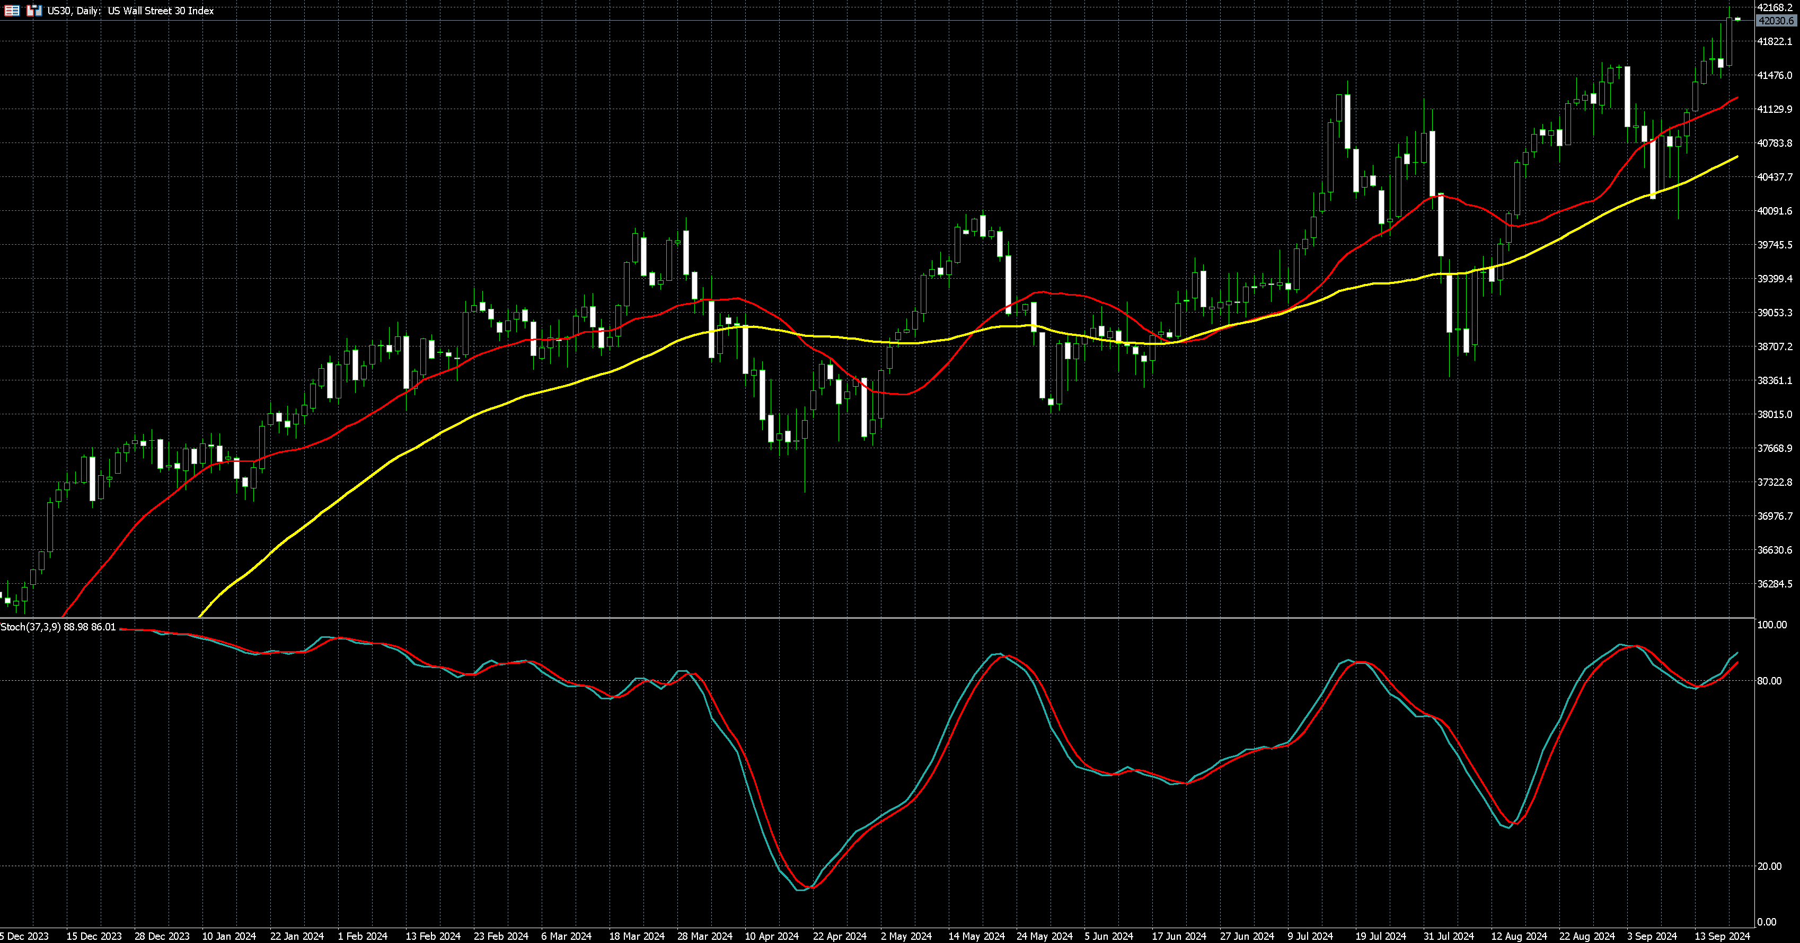
Task: Click the US30 Daily chart title text
Action: pos(131,11)
